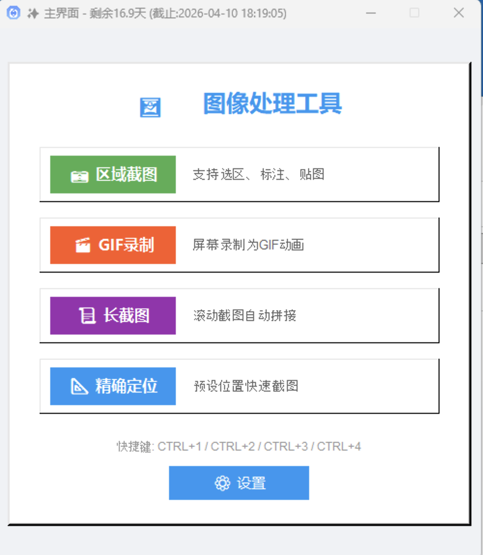This screenshot has width=483, height=555.
Task: Click the 支持选区、标注、贴图 description text
Action: tap(258, 175)
